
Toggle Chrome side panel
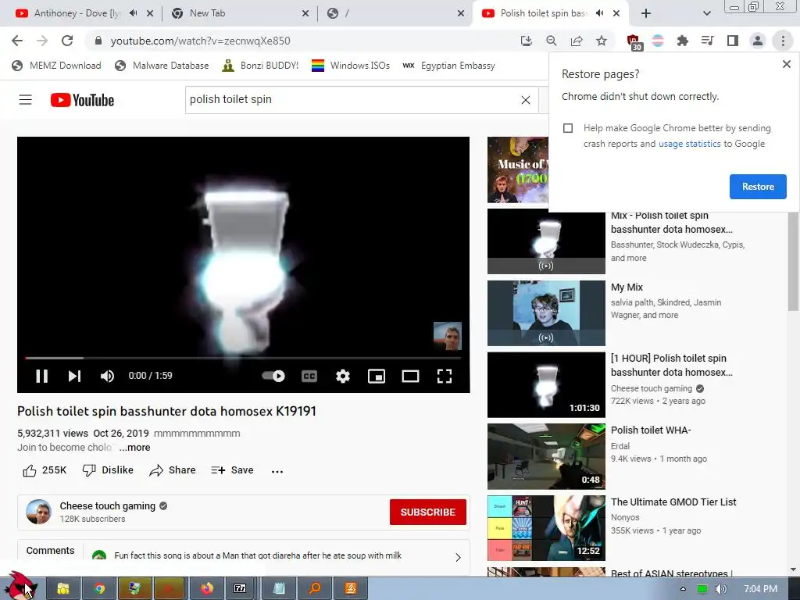pyautogui.click(x=733, y=41)
